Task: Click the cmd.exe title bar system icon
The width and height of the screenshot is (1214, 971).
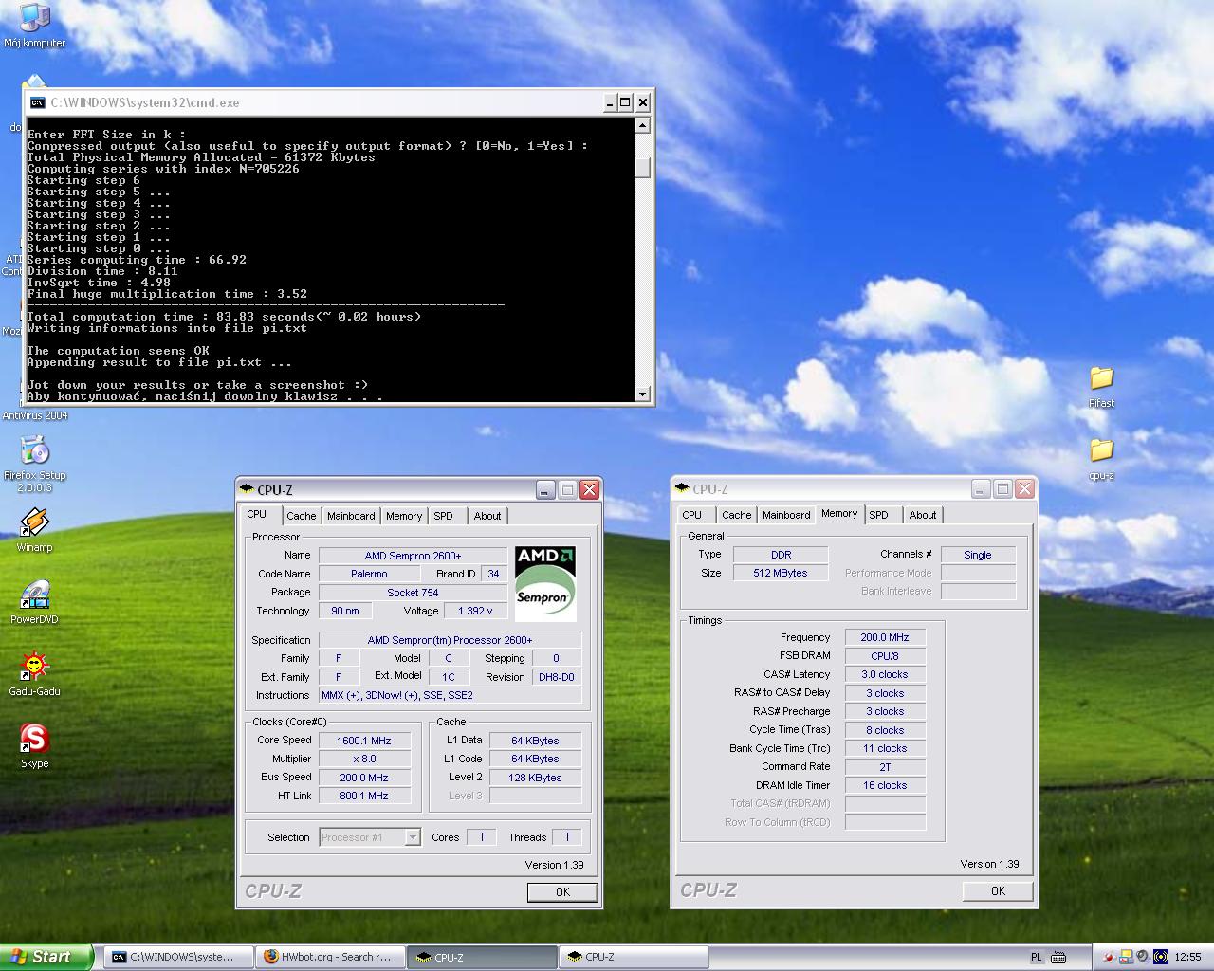Action: pos(38,102)
